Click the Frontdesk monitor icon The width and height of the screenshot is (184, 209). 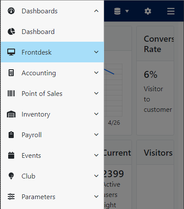(11, 52)
